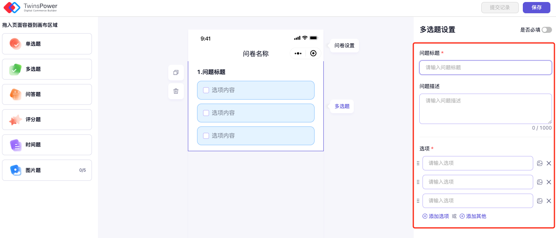Click the image icon for the first option
Viewport: 556px width, 238px height.
click(x=540, y=163)
